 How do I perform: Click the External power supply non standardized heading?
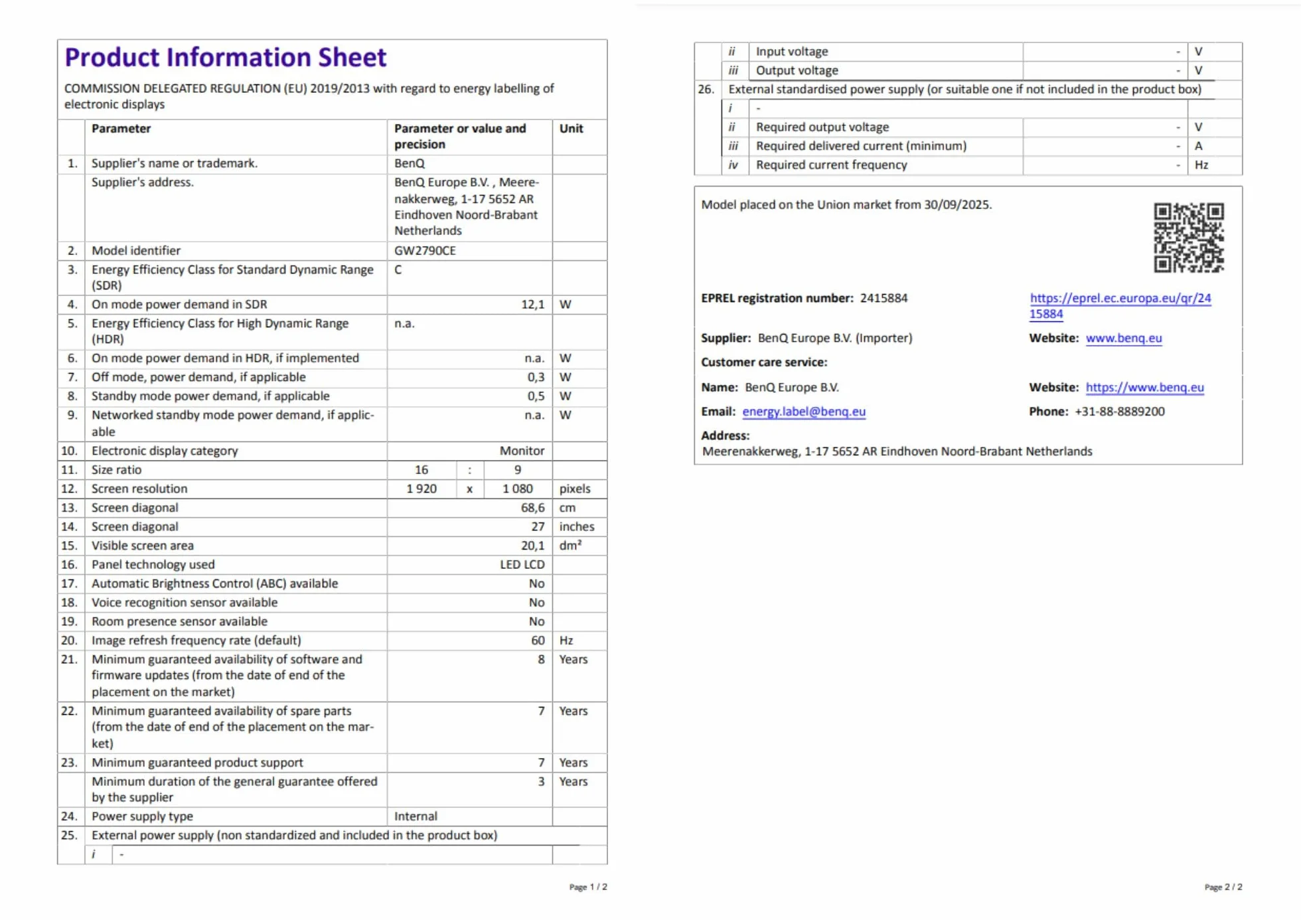click(x=294, y=836)
